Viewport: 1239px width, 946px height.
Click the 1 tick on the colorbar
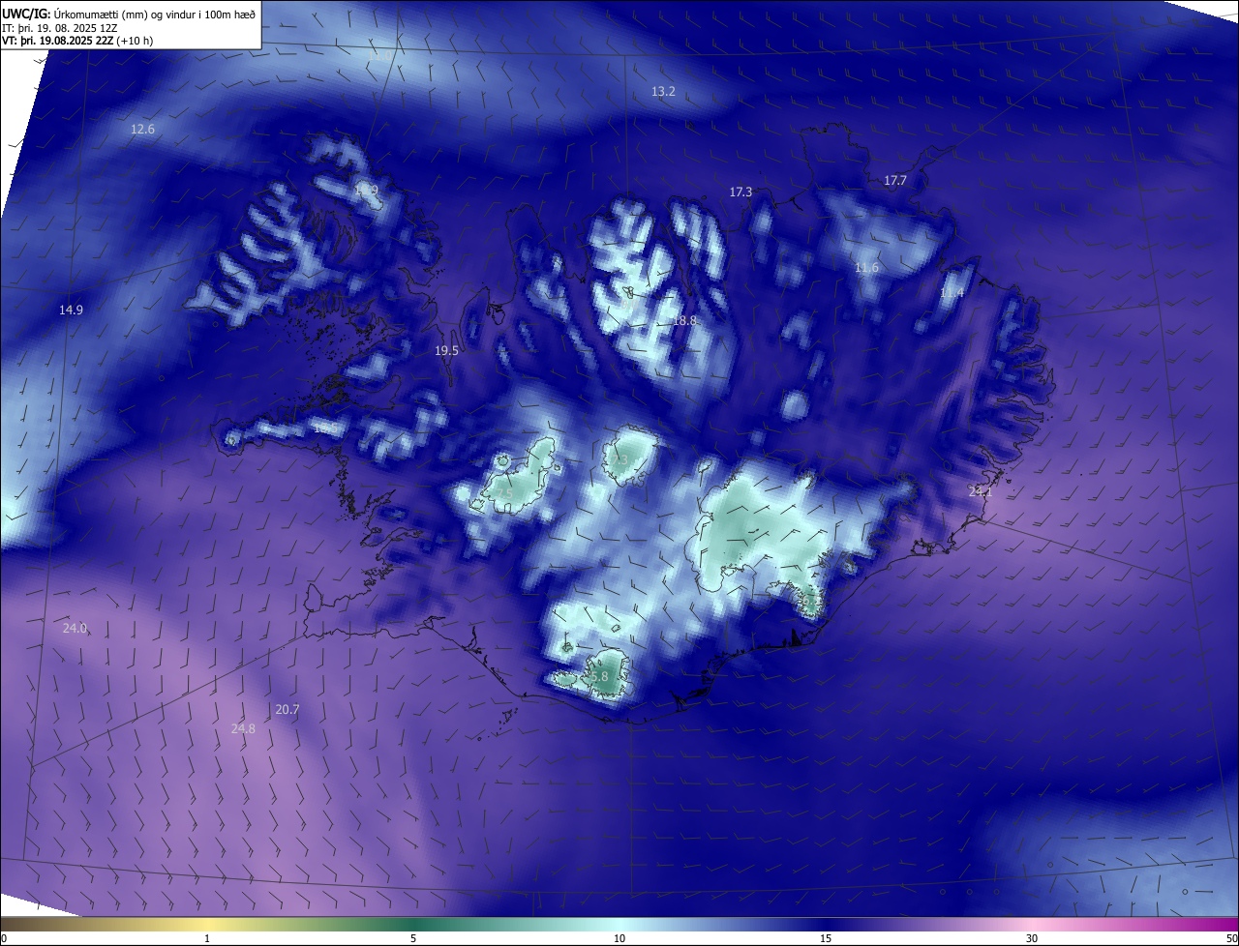pyautogui.click(x=207, y=938)
